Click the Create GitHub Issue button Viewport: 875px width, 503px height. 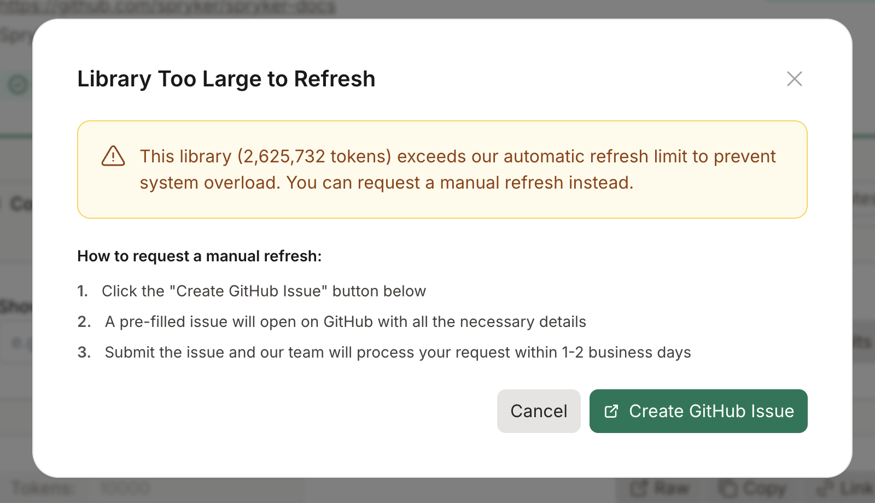tap(698, 411)
